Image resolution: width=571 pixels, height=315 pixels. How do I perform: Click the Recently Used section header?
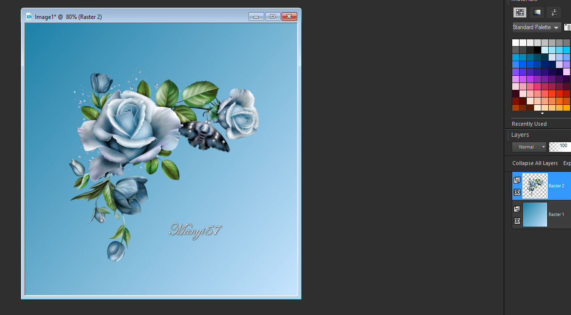coord(529,124)
